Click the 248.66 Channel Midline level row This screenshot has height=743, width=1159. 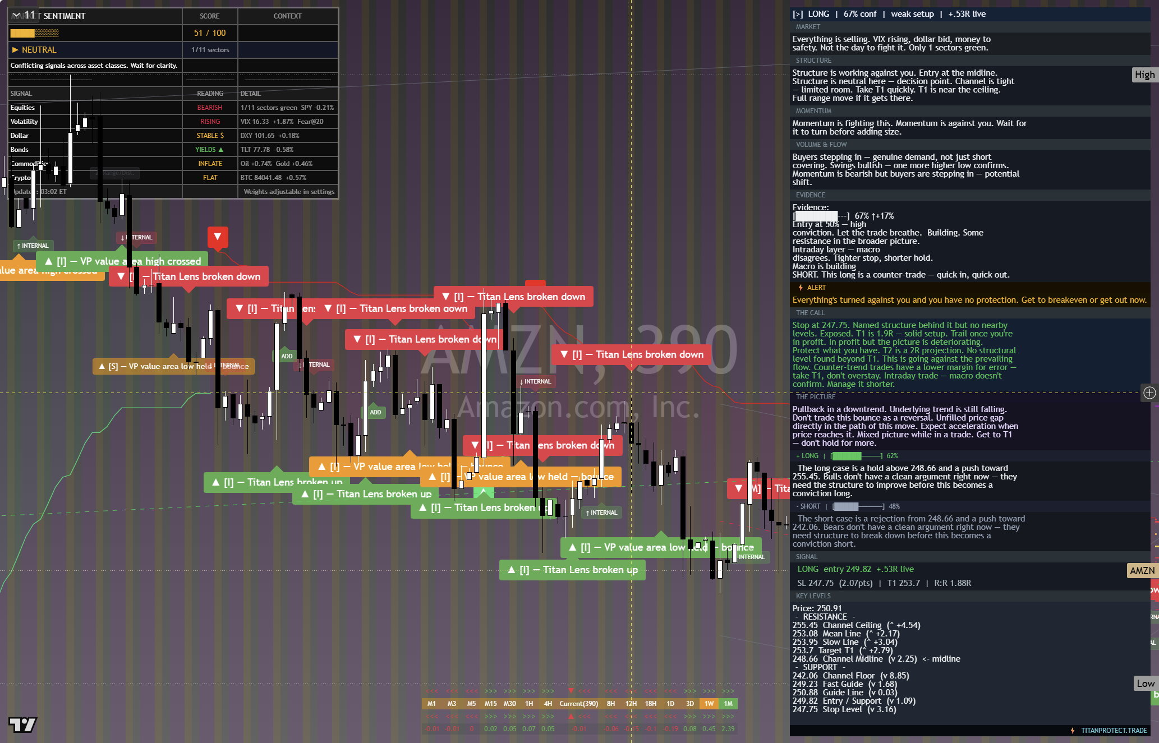(876, 659)
